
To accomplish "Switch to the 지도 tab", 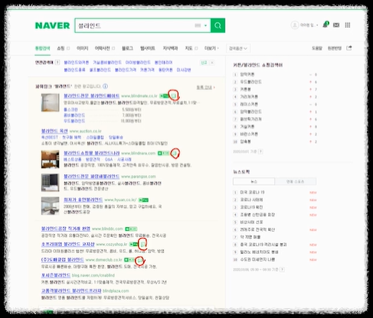I will 188,48.
